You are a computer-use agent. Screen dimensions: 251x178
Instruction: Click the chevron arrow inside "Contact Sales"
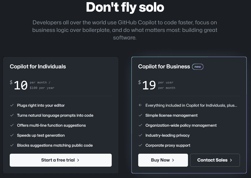pyautogui.click(x=231, y=160)
